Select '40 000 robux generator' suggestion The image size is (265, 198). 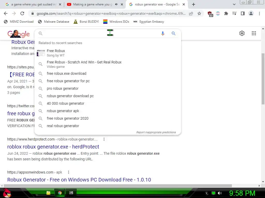click(x=108, y=103)
